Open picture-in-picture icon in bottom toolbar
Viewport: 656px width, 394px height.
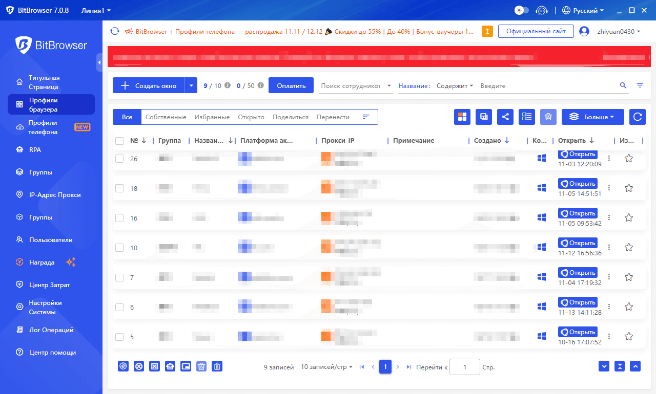pyautogui.click(x=186, y=366)
